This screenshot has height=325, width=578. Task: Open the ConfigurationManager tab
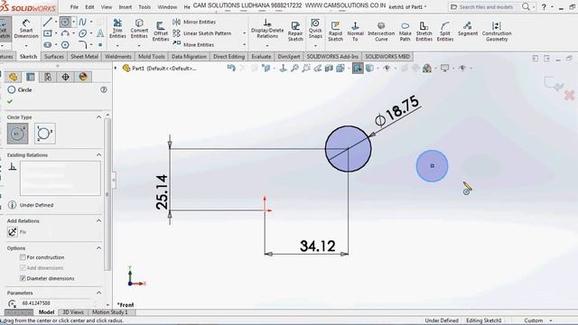pos(48,77)
